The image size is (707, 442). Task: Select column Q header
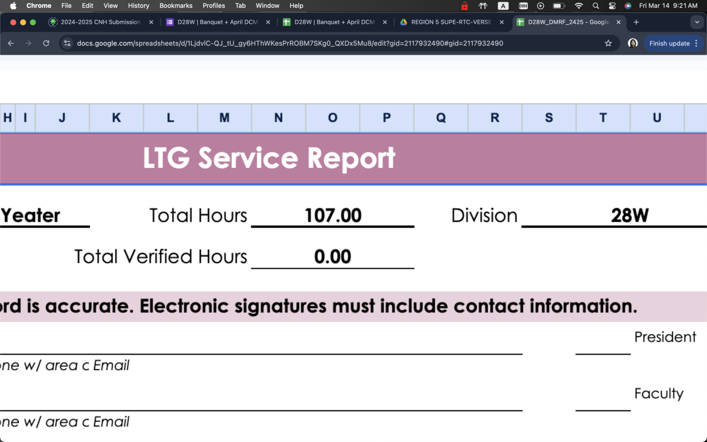tap(441, 118)
